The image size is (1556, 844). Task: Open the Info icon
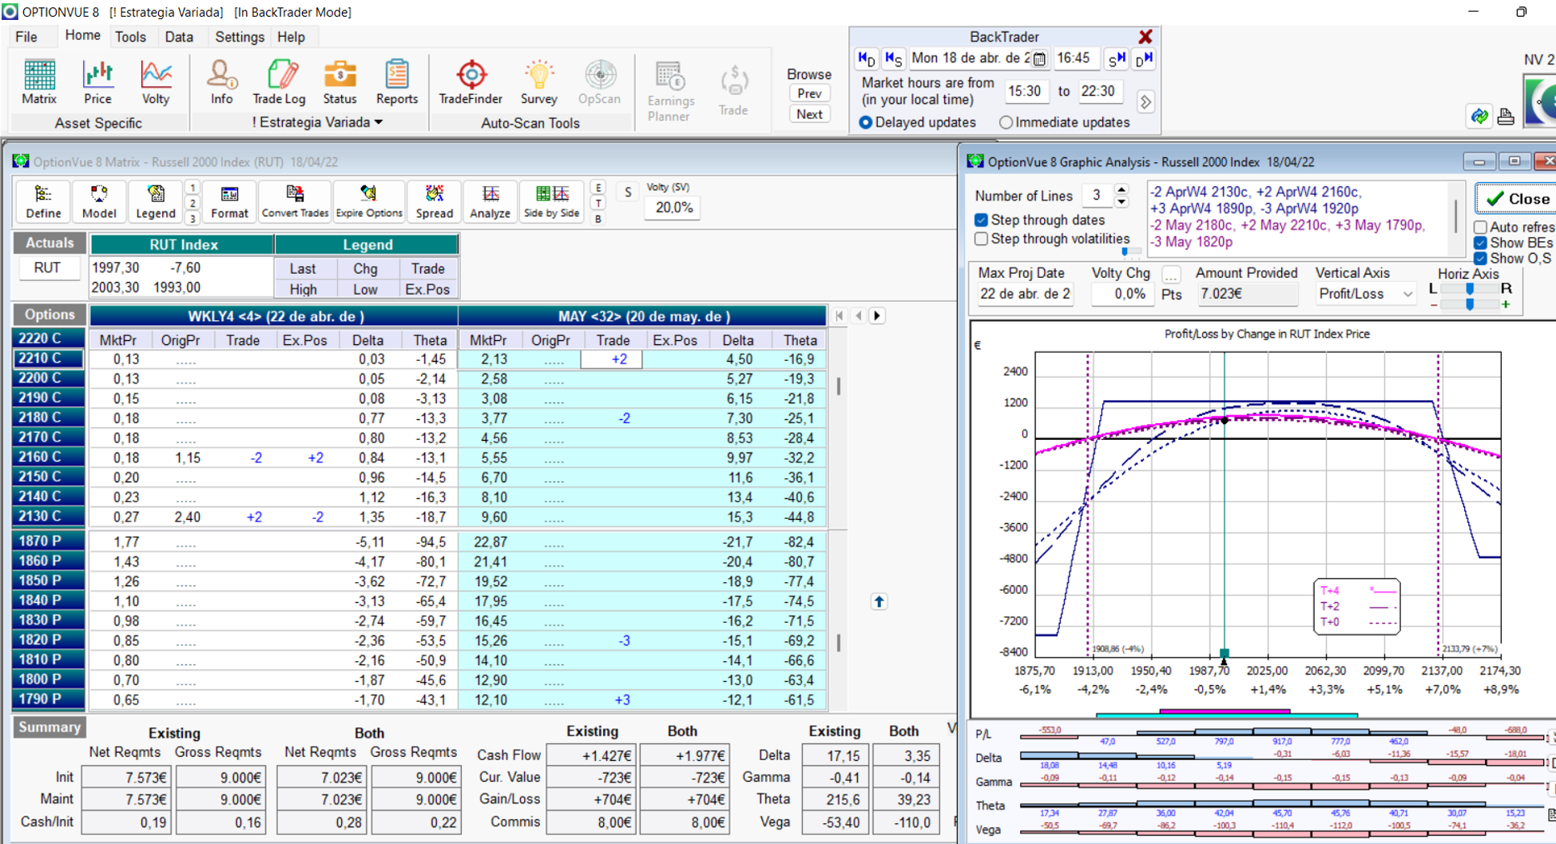click(221, 82)
